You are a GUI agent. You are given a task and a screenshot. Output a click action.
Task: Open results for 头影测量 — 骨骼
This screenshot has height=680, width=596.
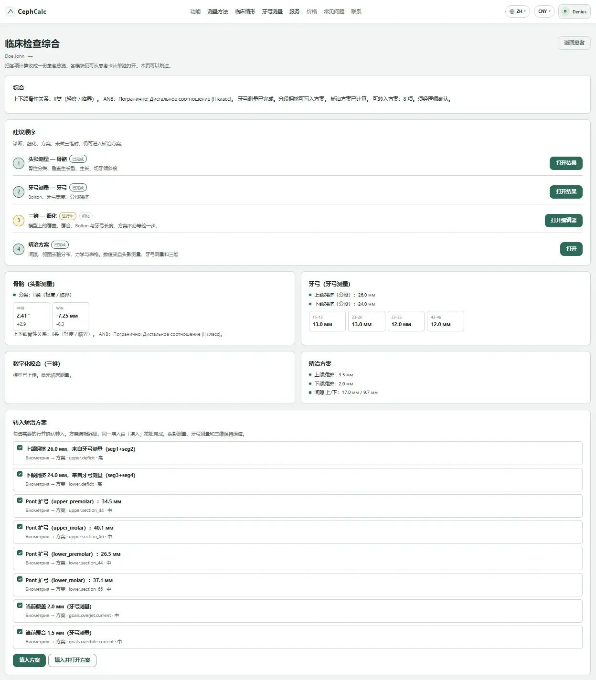click(566, 163)
